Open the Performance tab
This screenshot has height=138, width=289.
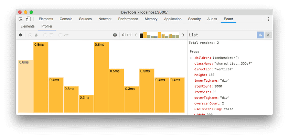pyautogui.click(x=128, y=19)
